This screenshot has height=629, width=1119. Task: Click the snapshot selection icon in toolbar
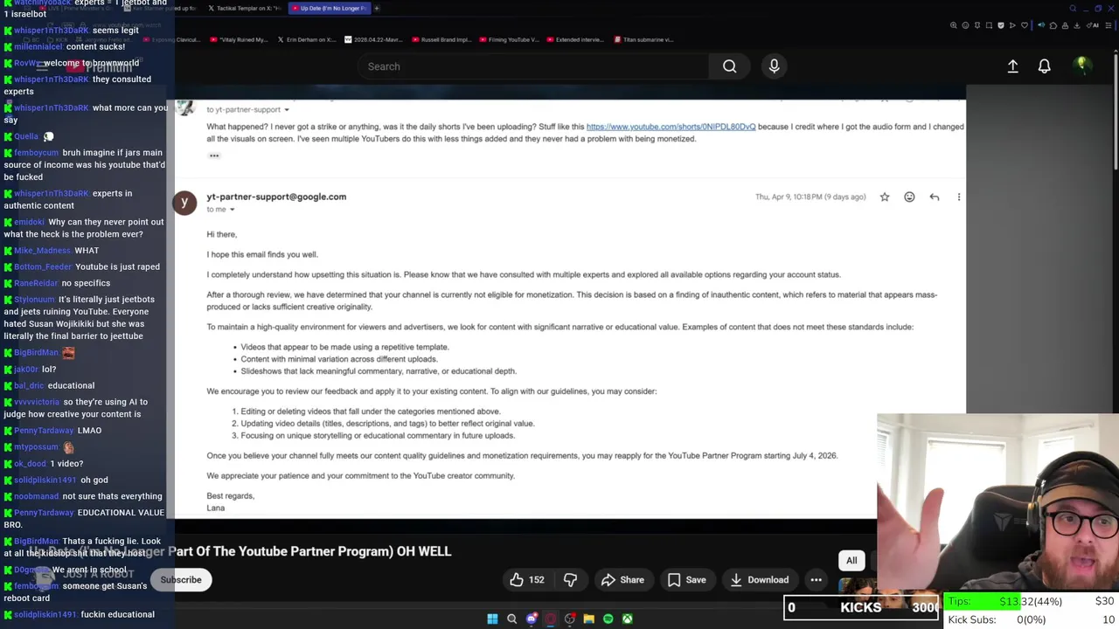coord(989,25)
